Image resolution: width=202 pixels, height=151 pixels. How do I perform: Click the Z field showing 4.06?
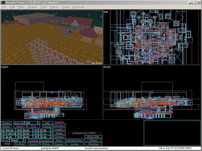click(11, 137)
